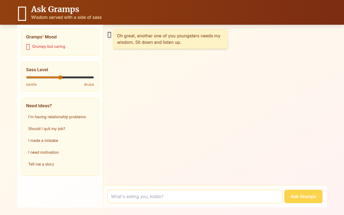Image resolution: width=344 pixels, height=215 pixels.
Task: Click the 'Gramps' Mood' panel heading
Action: pos(41,37)
